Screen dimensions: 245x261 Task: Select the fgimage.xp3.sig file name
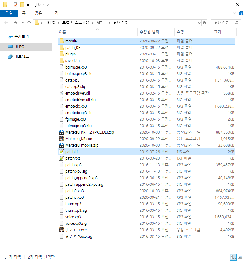click(x=78, y=126)
